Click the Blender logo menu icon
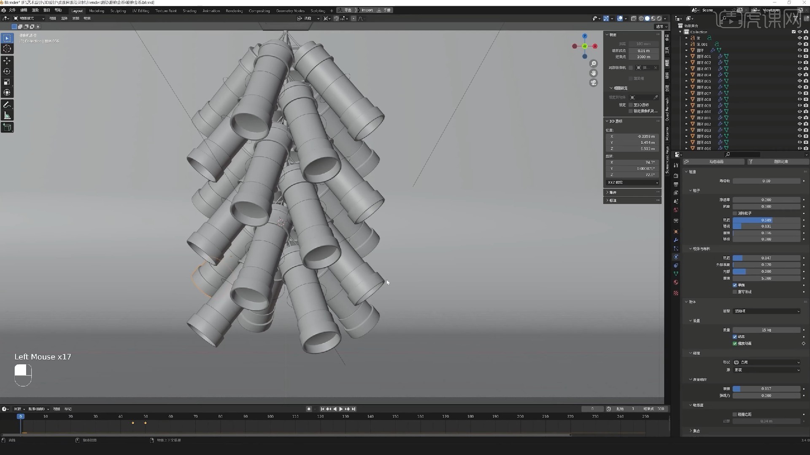The width and height of the screenshot is (810, 455). pyautogui.click(x=4, y=10)
